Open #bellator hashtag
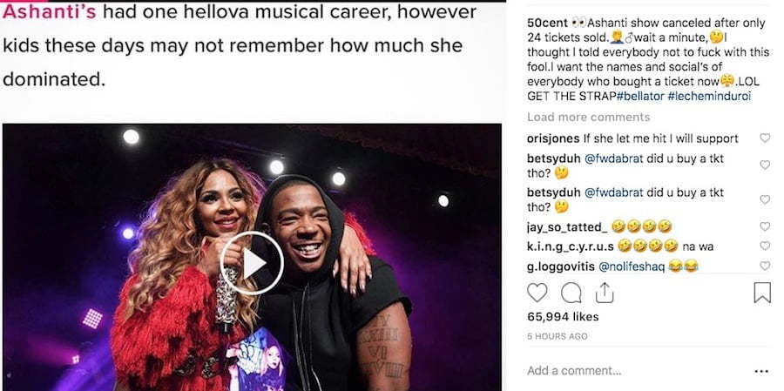 pyautogui.click(x=640, y=97)
